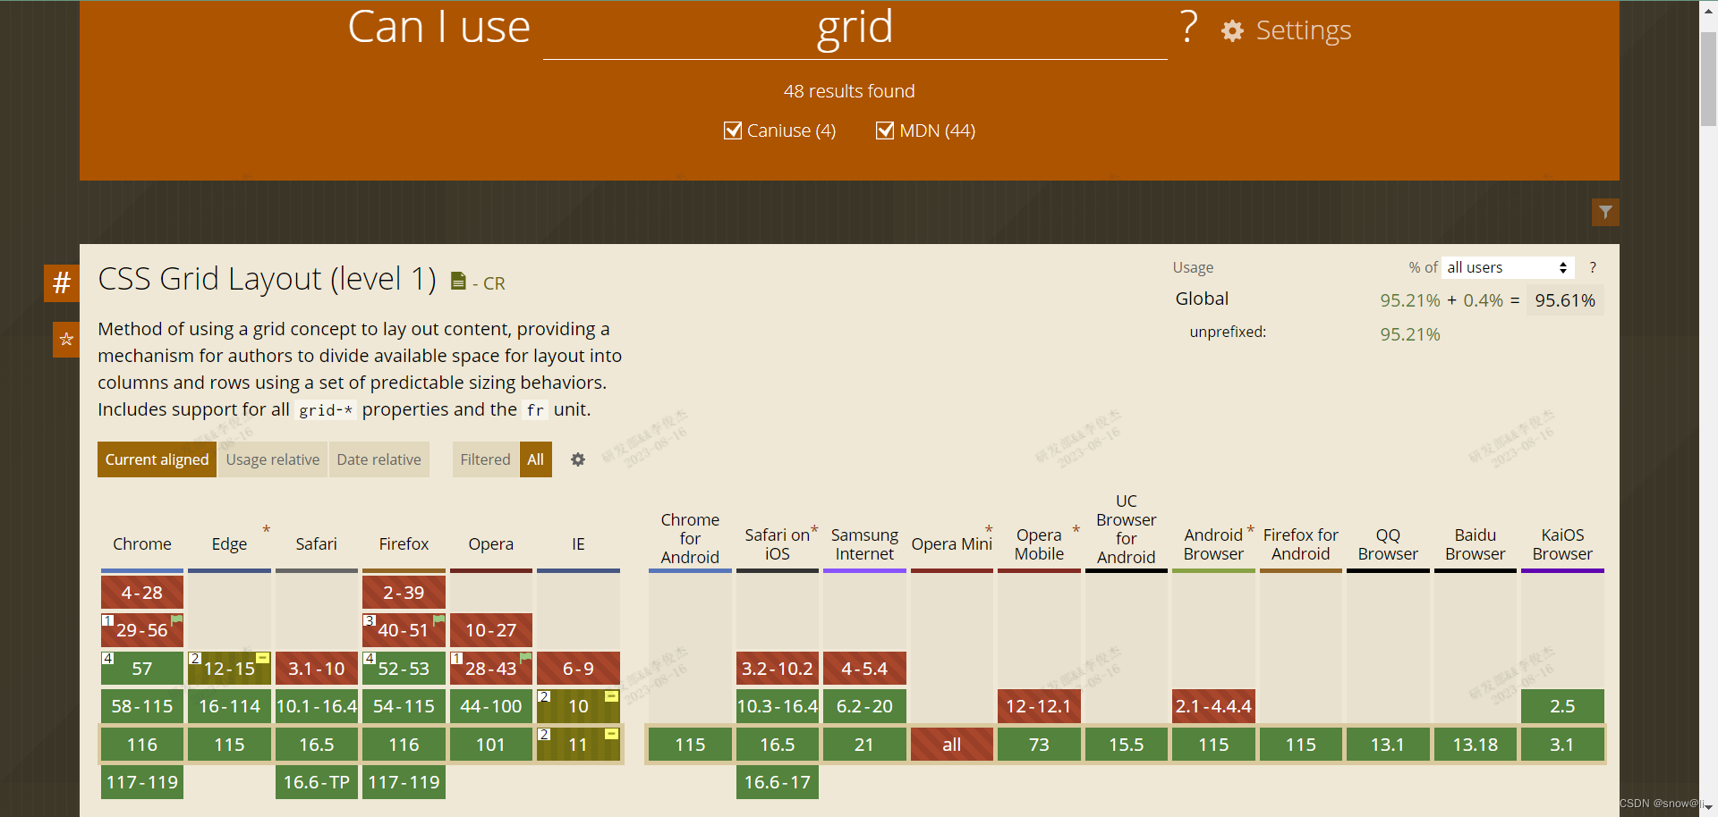The image size is (1718, 817).
Task: Open the specification document icon next to CSS Grid Layout
Action: [458, 282]
